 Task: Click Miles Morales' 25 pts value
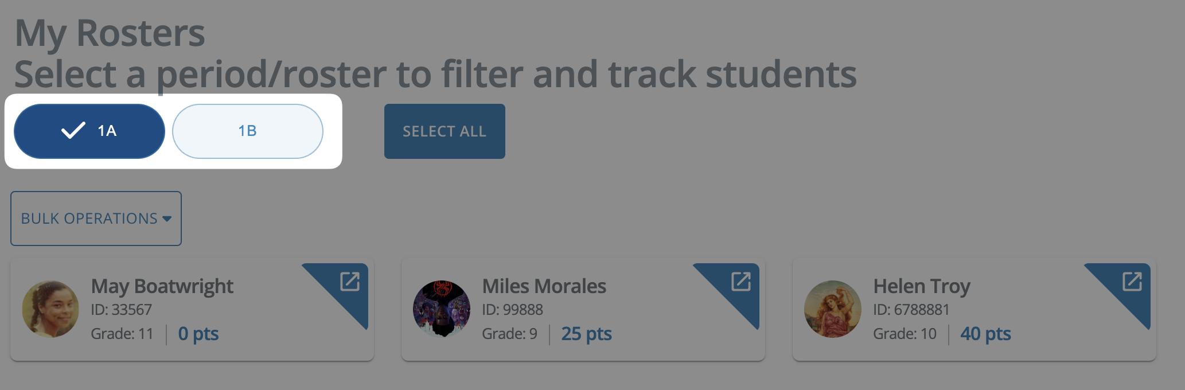click(586, 334)
